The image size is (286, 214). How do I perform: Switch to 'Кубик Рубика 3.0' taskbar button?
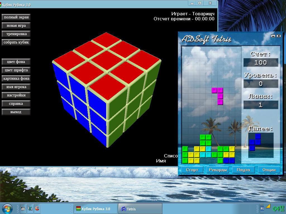click(95, 209)
